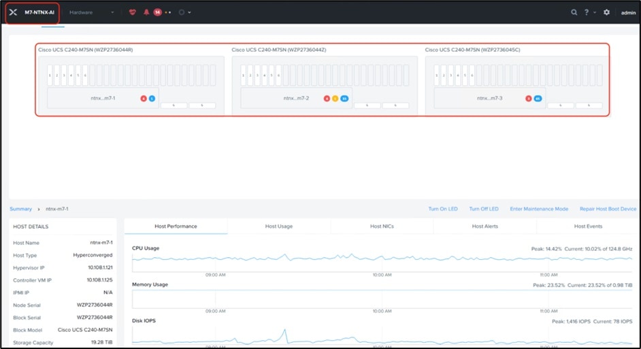The image size is (641, 349).
Task: Click Cisco UCS C240-M7SN (WZP2736044R) block title
Action: pos(86,50)
